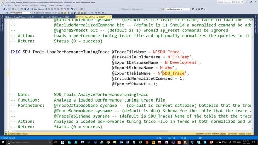Click the LoadPerformanceTuningTrace procedure name
Image resolution: width=258 pixels, height=145 pixels.
tap(78, 52)
